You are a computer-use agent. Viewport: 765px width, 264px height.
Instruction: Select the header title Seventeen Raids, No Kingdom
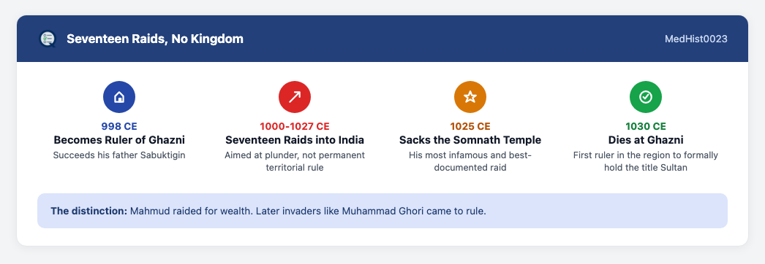tap(154, 39)
